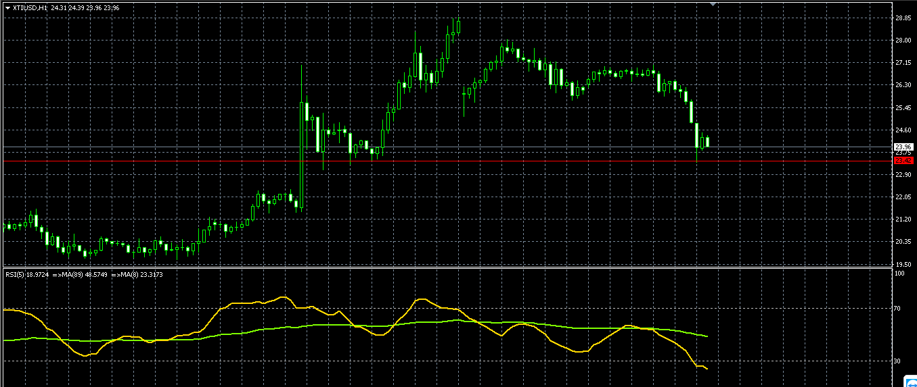This screenshot has width=917, height=387.
Task: Click the 28.85 level on the price axis
Action: (x=902, y=18)
